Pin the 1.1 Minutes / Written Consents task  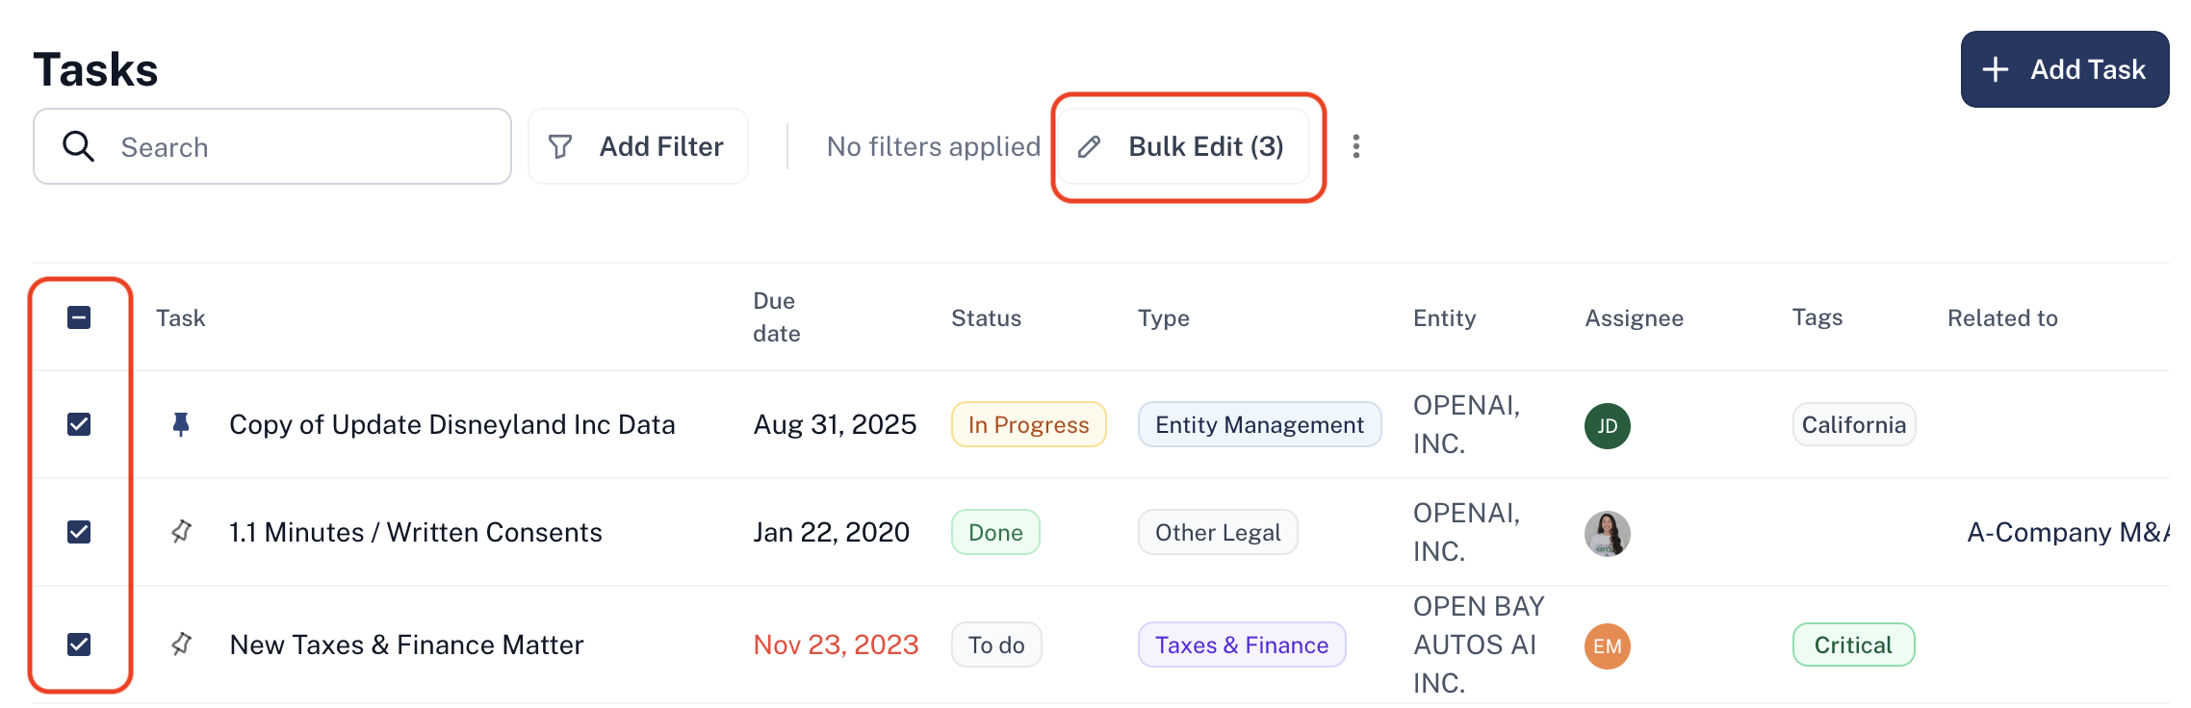click(181, 532)
